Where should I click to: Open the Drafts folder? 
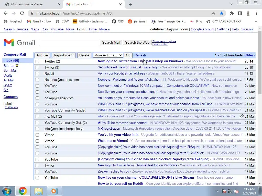(8, 75)
